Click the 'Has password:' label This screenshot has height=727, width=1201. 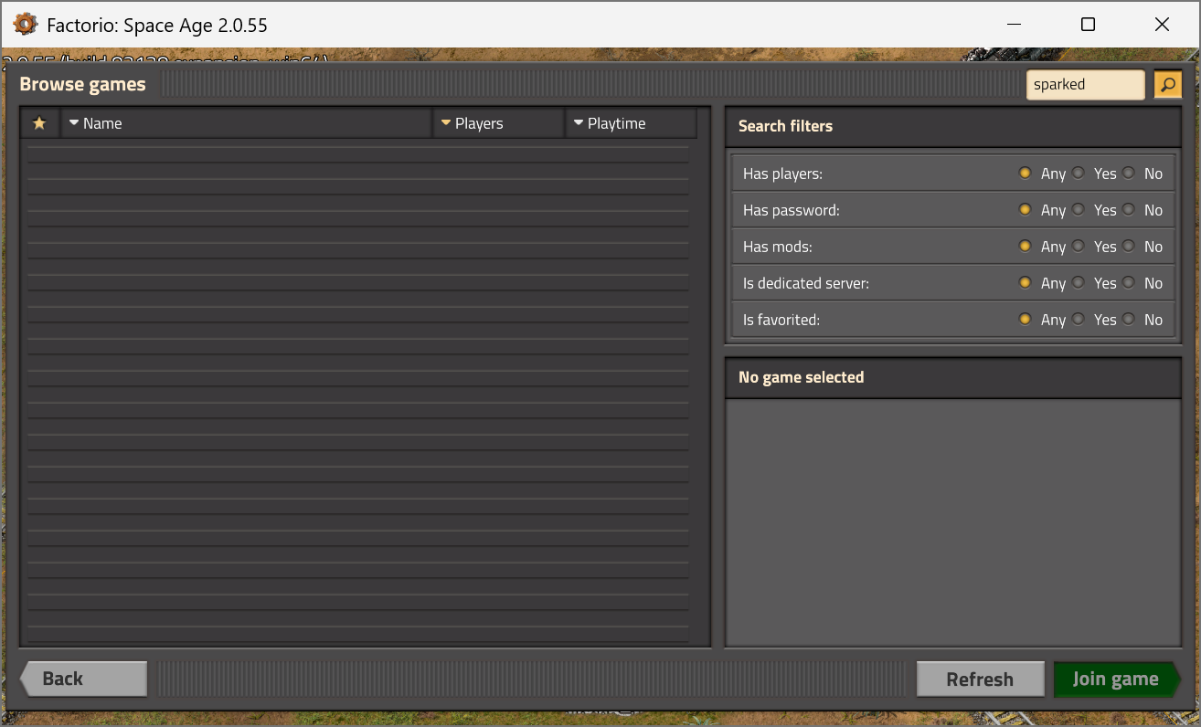[792, 210]
